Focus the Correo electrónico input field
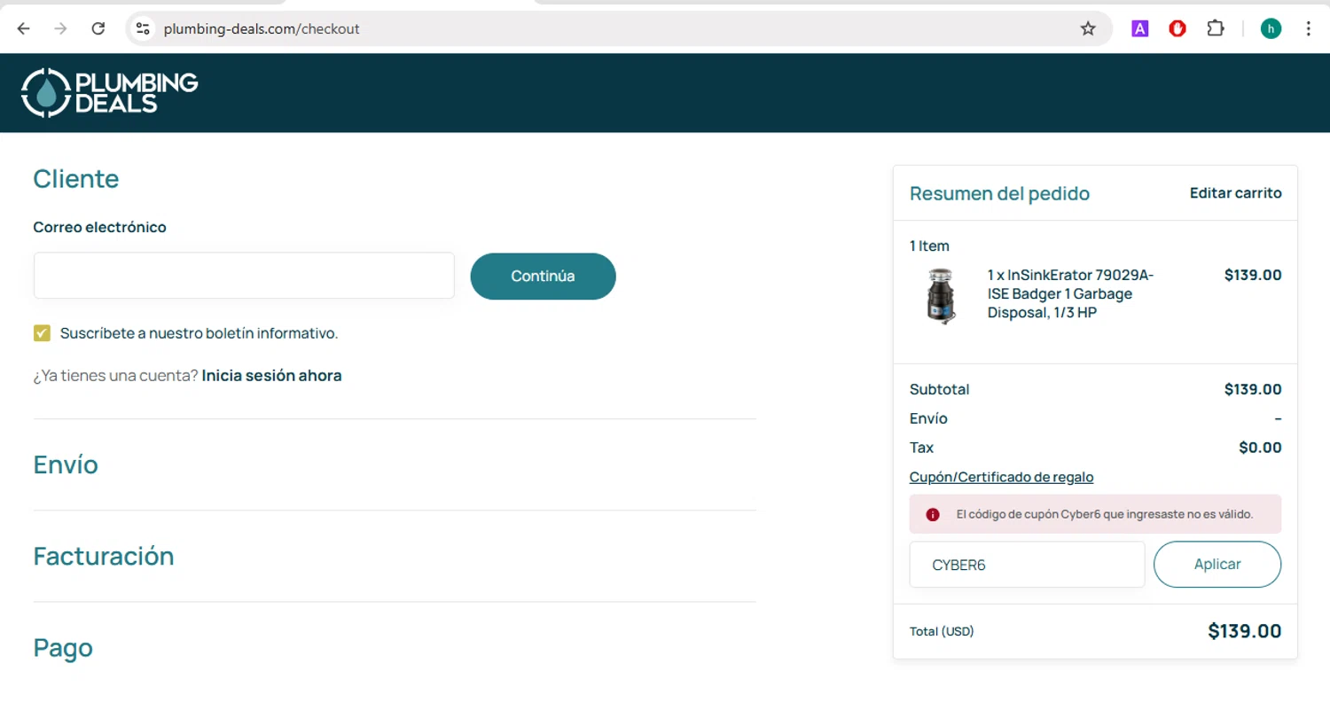The width and height of the screenshot is (1330, 710). coord(244,276)
